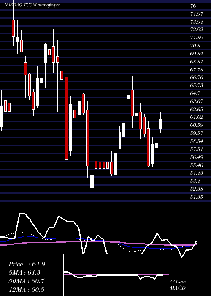Click the 54.43 price axis label
This screenshot has width=211, height=296.
[x=197, y=173]
